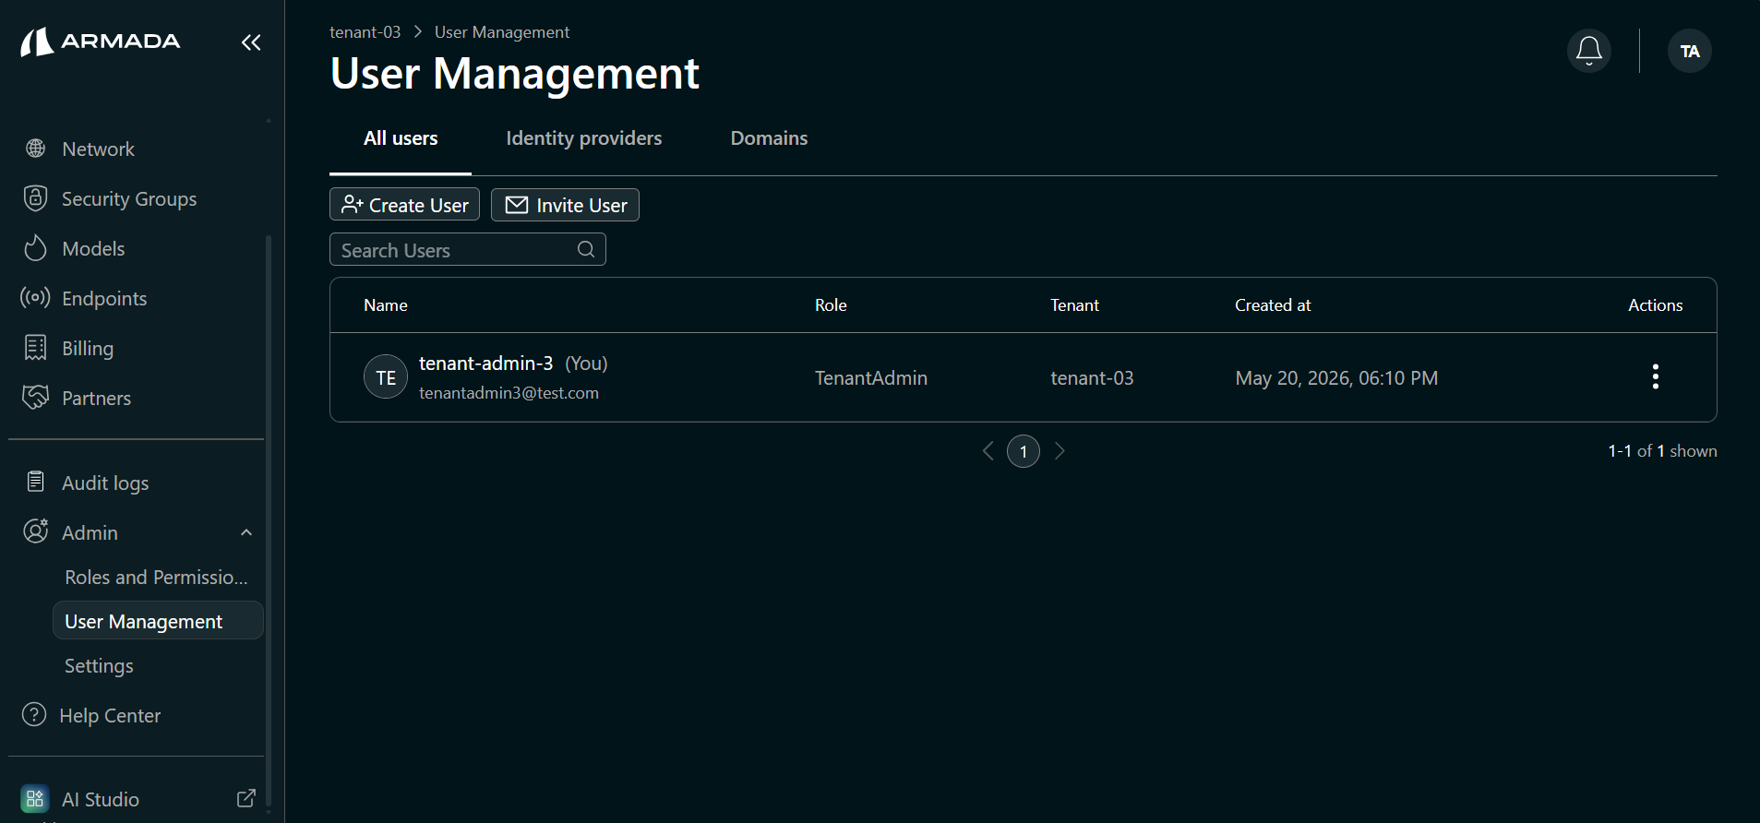Open actions menu for tenant-admin-3
The image size is (1760, 823).
tap(1655, 376)
